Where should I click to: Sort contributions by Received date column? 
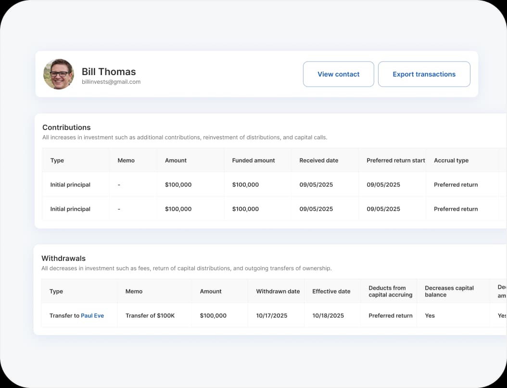point(318,160)
